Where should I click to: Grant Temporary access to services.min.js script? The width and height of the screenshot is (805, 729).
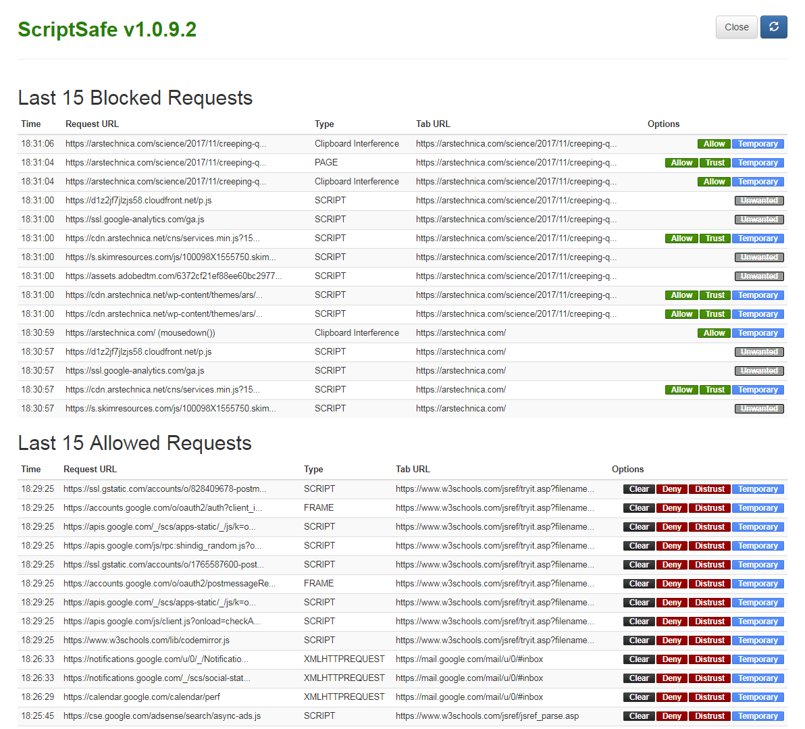point(758,238)
